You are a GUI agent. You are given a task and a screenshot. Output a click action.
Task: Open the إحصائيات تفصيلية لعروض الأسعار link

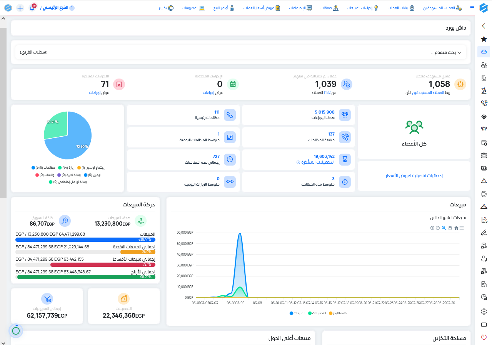pos(414,176)
